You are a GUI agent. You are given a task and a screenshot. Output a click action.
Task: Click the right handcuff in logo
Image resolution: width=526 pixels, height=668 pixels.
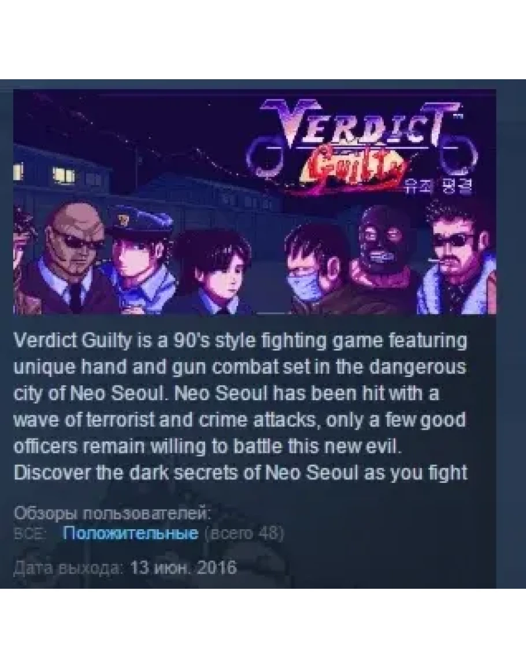tap(458, 156)
